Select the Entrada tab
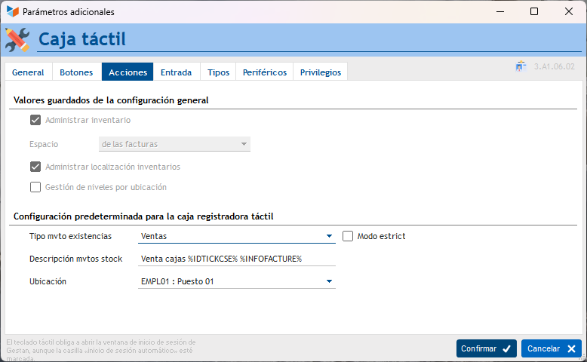Viewport: 587px width, 362px height. [176, 72]
